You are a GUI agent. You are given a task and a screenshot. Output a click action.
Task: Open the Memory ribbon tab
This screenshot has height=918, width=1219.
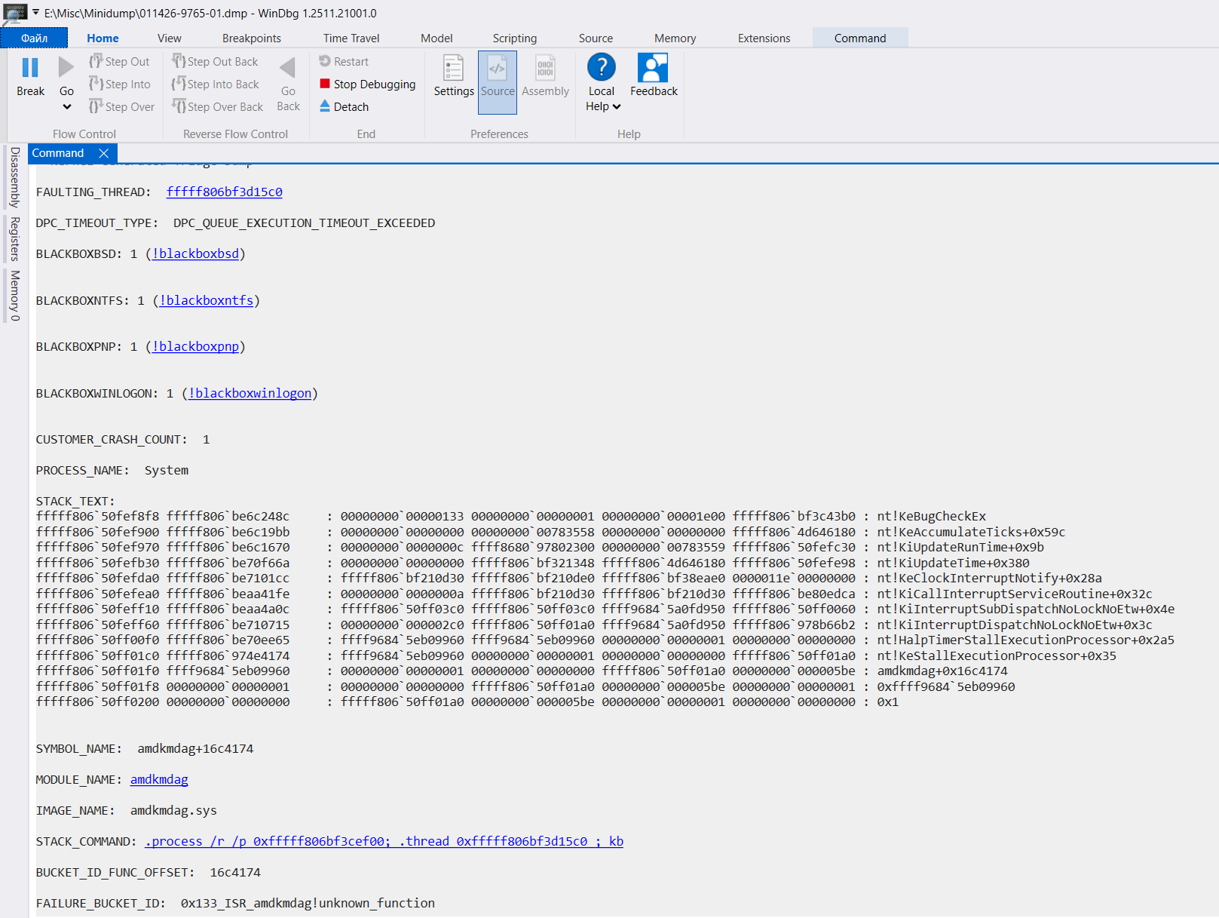click(675, 38)
